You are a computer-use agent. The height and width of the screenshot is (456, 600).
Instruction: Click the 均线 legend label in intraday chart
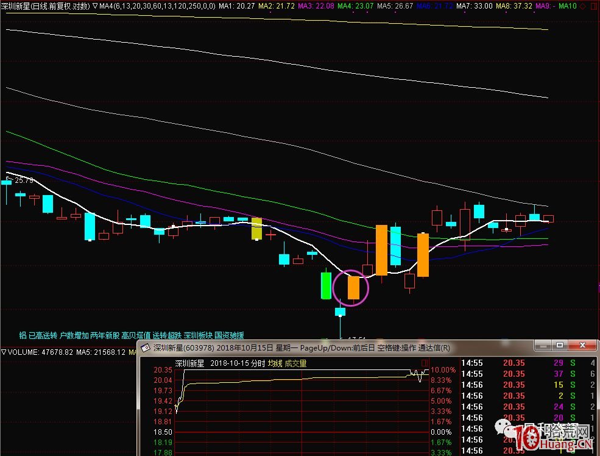pos(275,363)
